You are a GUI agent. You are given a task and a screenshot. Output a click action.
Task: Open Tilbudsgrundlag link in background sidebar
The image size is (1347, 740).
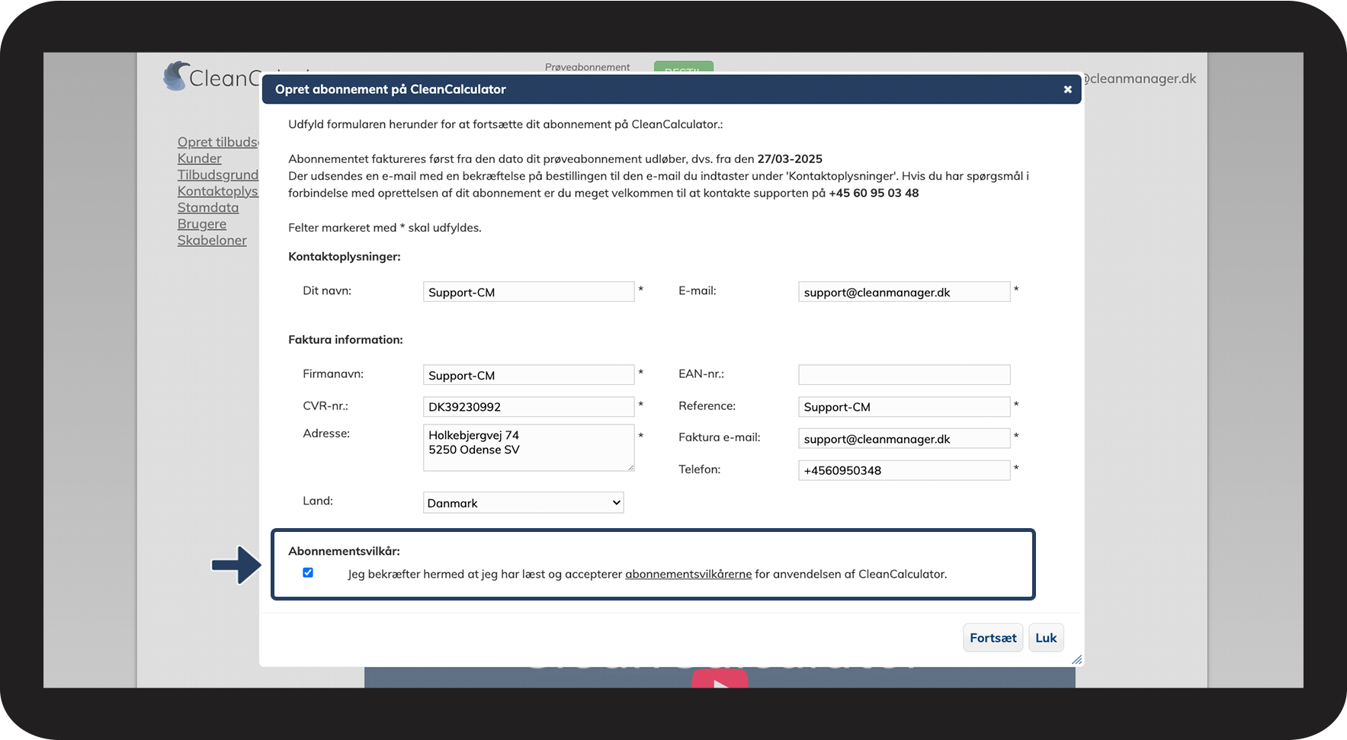click(x=218, y=175)
